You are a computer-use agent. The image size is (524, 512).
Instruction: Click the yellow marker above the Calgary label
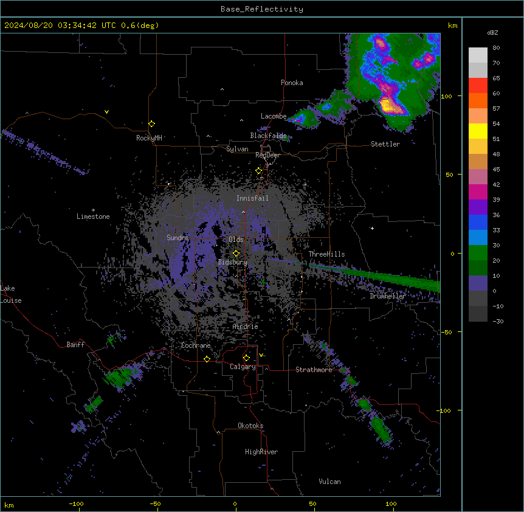pos(246,358)
